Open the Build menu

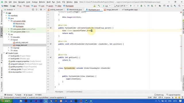coord(49,2)
